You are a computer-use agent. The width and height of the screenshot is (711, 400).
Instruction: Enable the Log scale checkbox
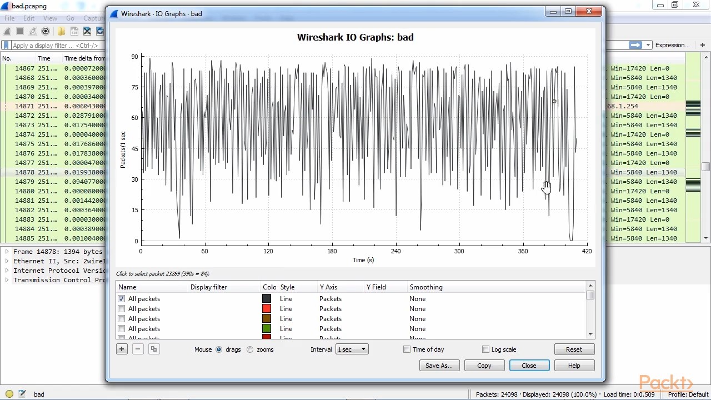[486, 349]
